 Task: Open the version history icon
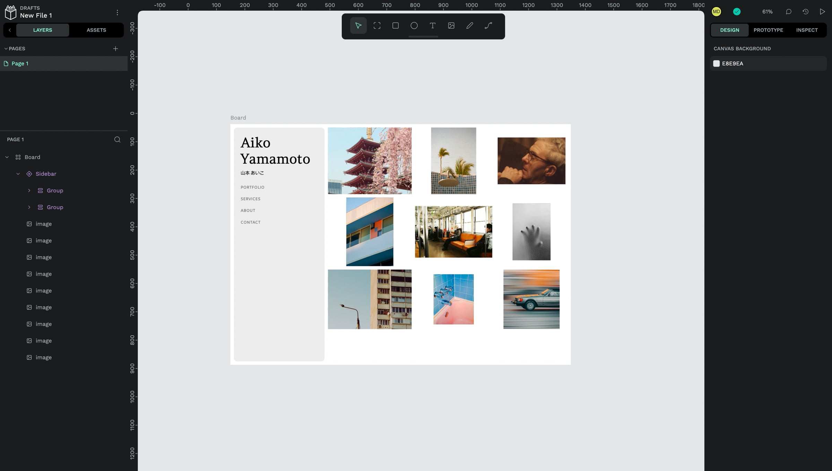805,12
